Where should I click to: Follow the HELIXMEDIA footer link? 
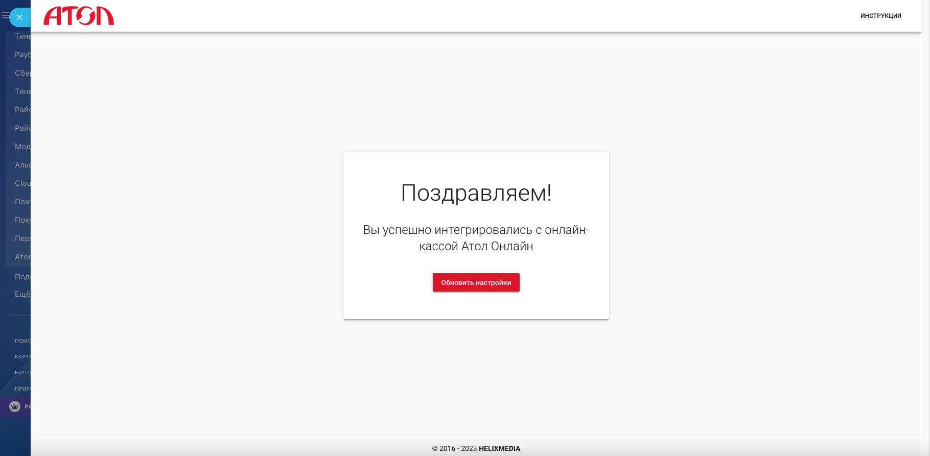[499, 448]
